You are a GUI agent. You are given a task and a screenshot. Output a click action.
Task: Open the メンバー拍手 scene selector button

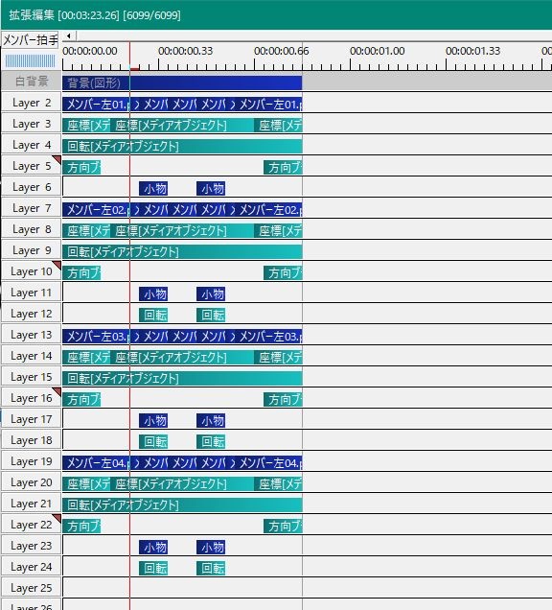pos(30,40)
